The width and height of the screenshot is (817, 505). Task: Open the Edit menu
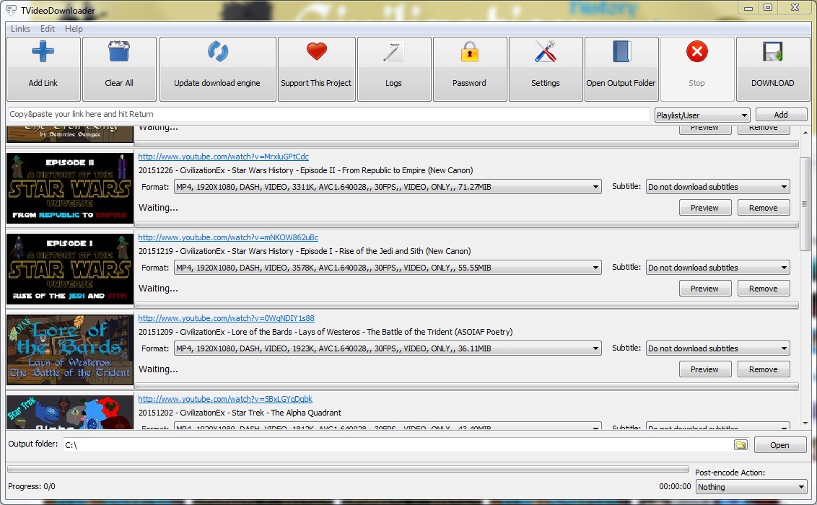click(48, 29)
